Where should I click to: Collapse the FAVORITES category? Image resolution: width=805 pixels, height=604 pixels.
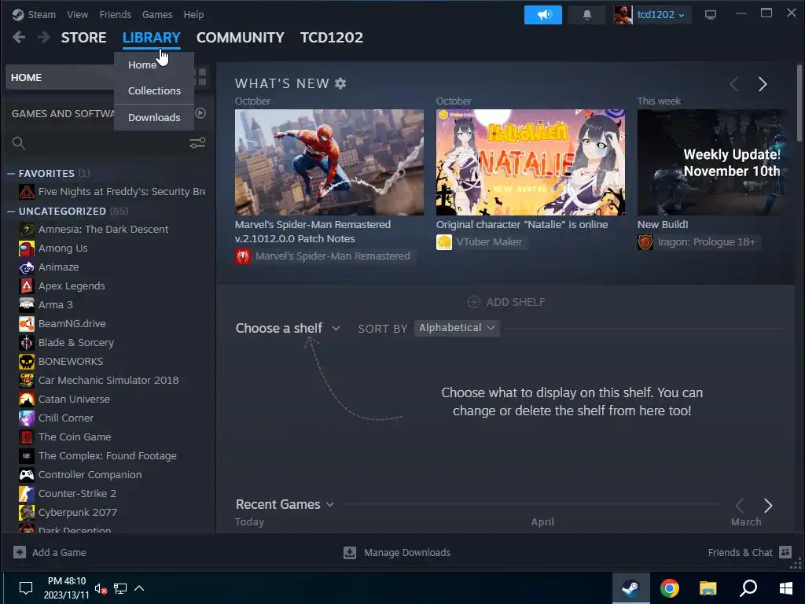[11, 174]
